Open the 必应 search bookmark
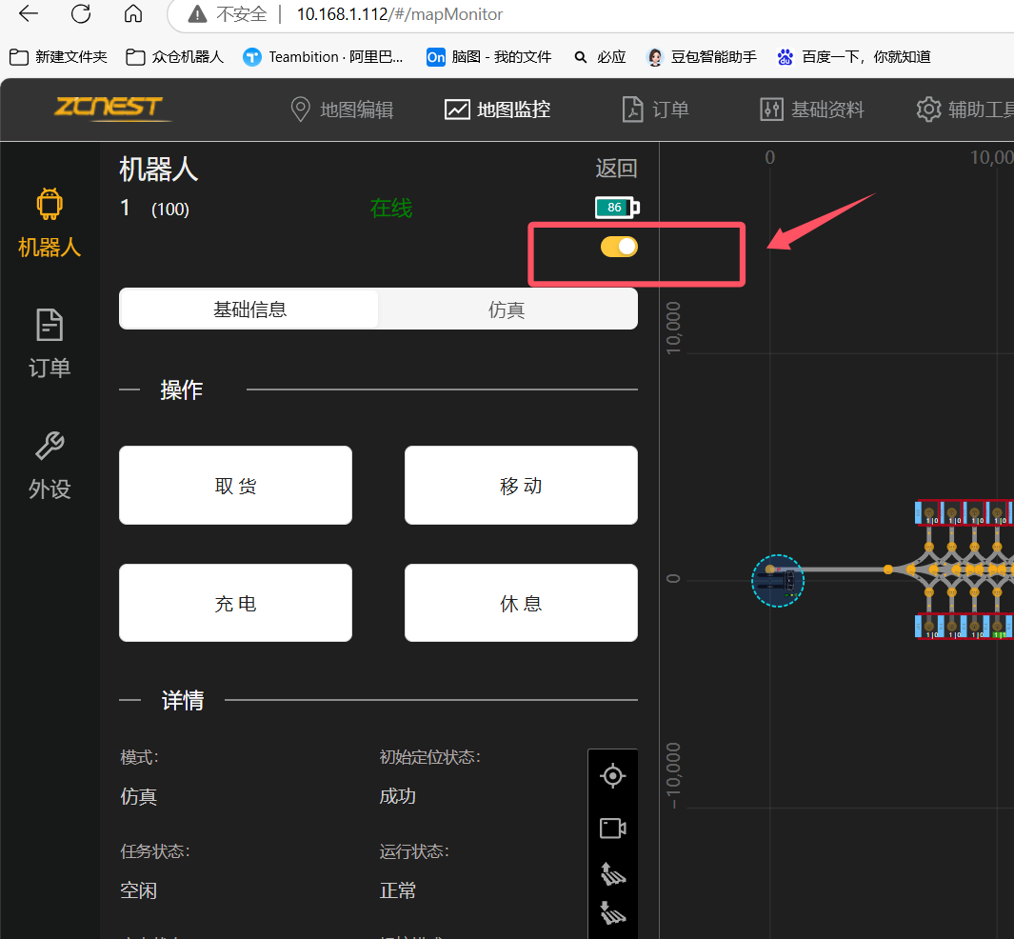The width and height of the screenshot is (1014, 939). click(600, 57)
